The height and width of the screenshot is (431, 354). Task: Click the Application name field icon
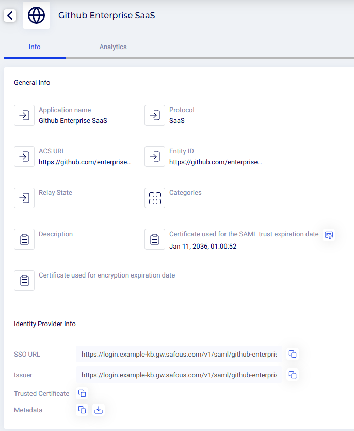point(24,115)
